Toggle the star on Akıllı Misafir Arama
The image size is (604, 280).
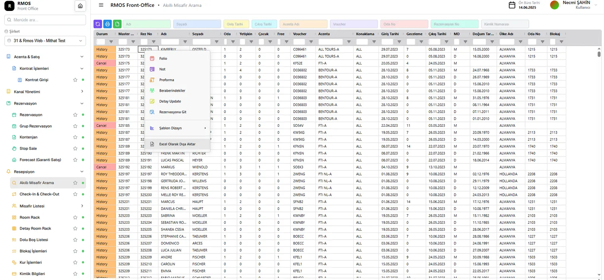coord(75,183)
